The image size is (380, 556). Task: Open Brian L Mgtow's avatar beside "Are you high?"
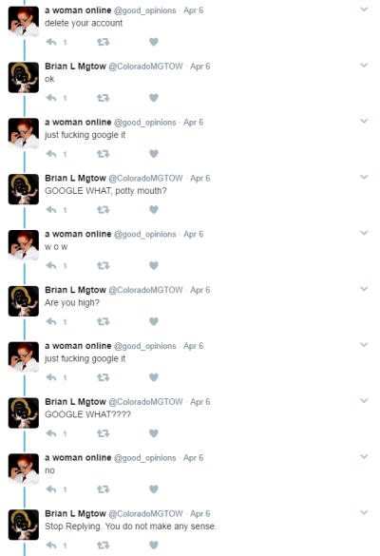point(24,301)
